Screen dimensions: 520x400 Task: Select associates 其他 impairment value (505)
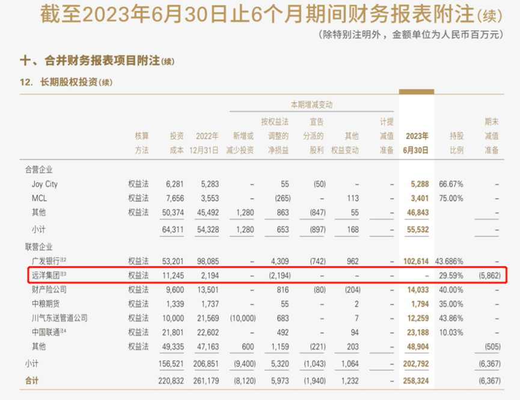(492, 347)
